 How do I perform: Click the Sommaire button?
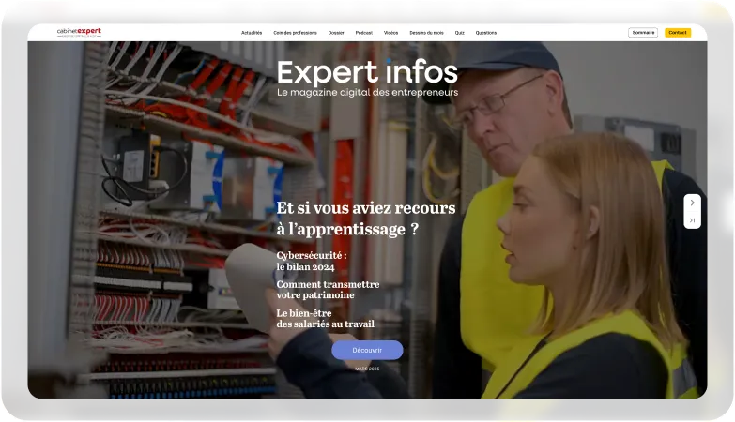pyautogui.click(x=643, y=33)
